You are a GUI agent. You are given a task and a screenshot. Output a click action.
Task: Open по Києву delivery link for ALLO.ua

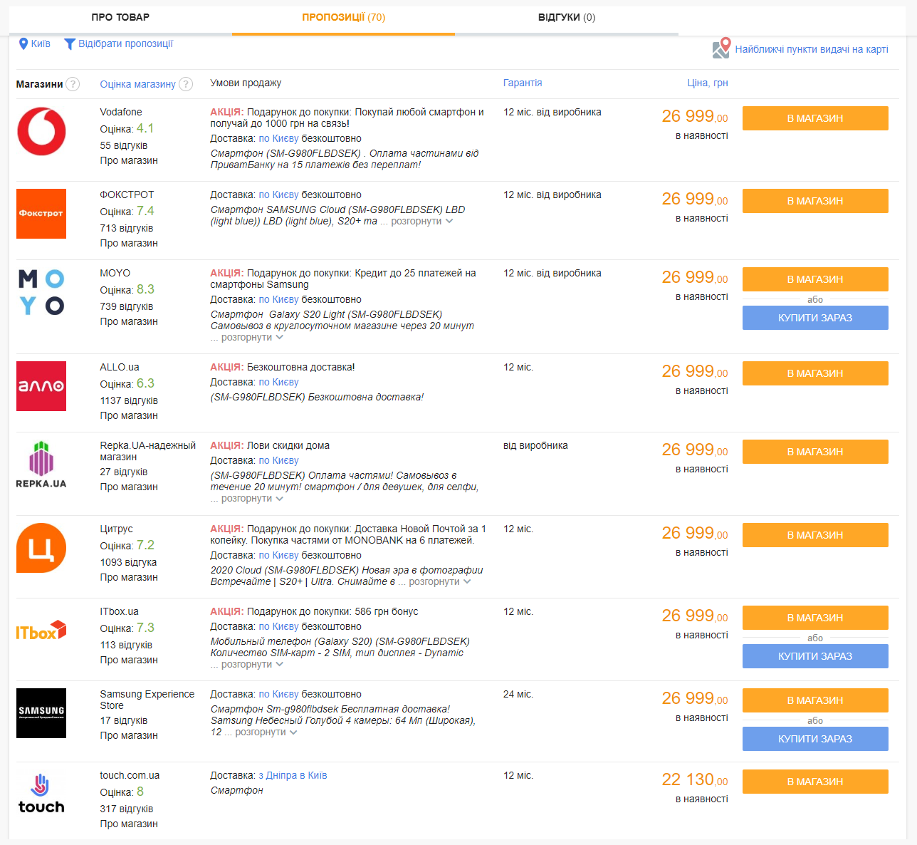278,382
